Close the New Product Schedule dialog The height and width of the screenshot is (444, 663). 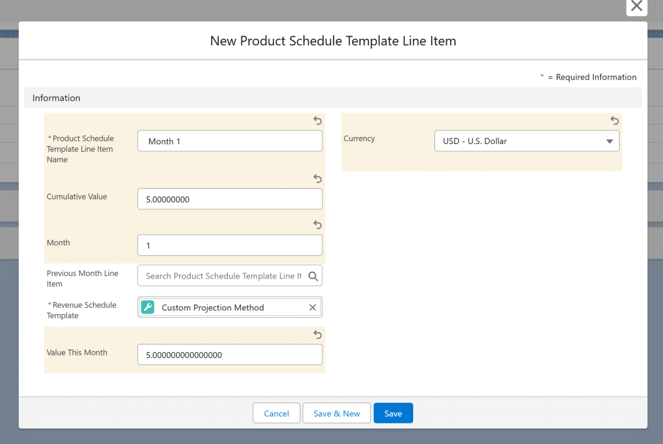636,7
